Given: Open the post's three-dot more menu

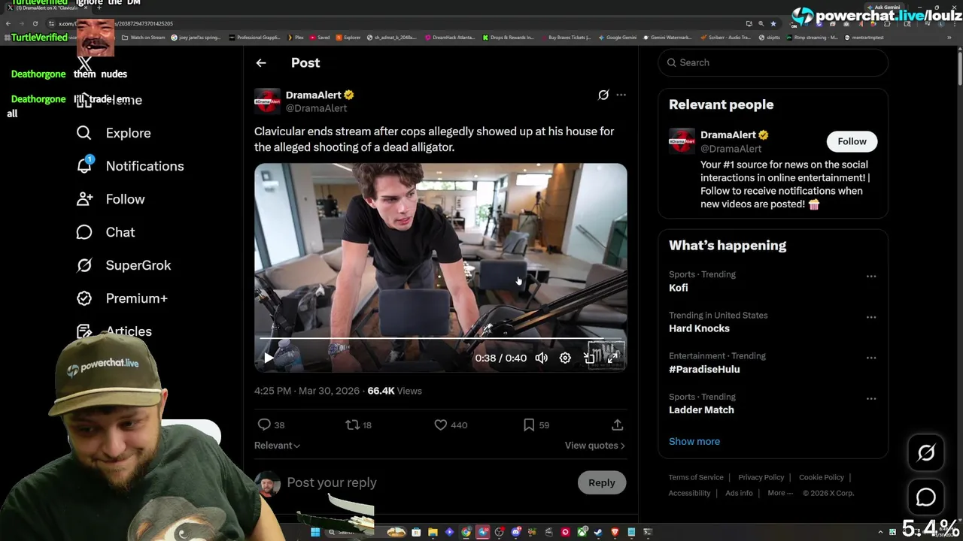Looking at the screenshot, I should tap(621, 95).
